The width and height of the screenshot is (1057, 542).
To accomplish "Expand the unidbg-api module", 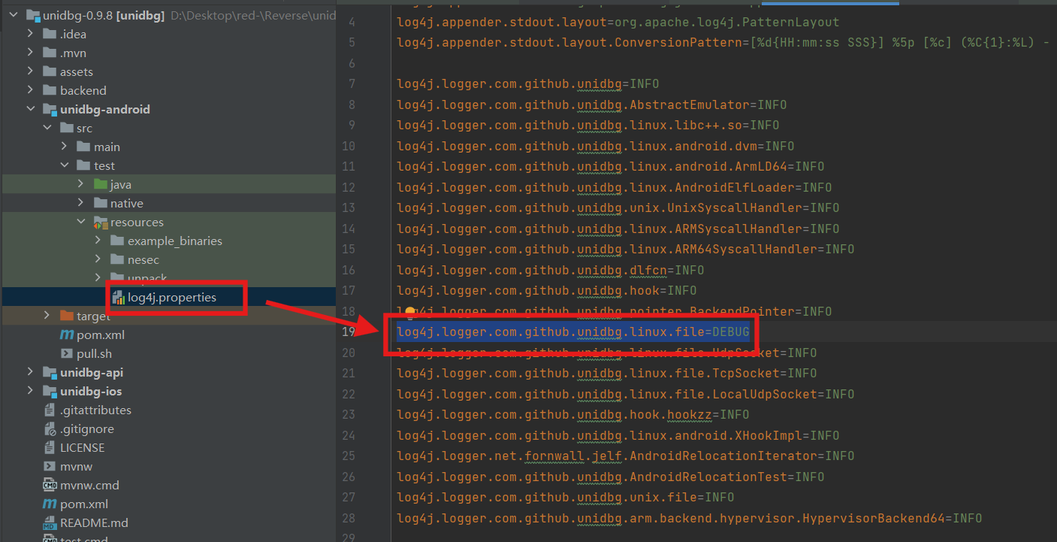I will point(30,373).
